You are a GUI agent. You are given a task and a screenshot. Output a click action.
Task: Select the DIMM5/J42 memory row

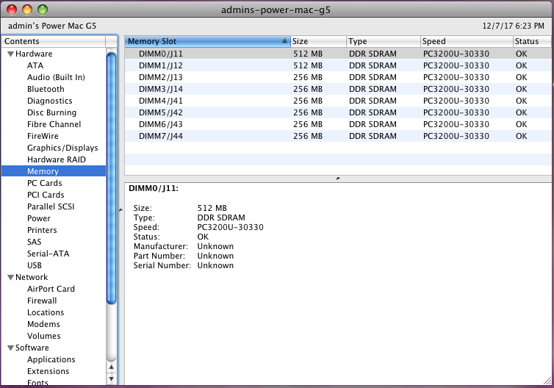pyautogui.click(x=338, y=112)
